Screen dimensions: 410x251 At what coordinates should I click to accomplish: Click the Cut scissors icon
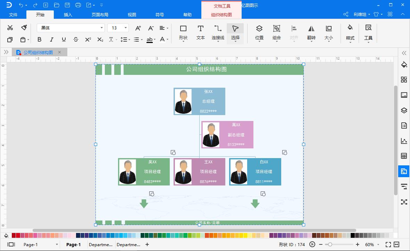coord(10,28)
